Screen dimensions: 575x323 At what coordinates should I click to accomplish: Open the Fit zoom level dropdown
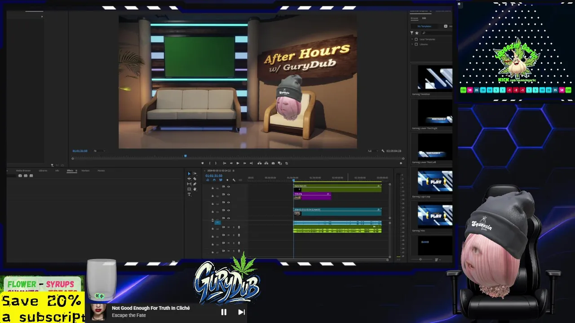click(99, 151)
